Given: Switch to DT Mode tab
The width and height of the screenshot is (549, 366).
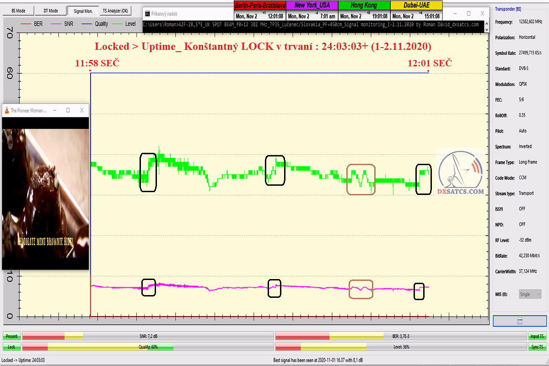Looking at the screenshot, I should click(x=51, y=11).
